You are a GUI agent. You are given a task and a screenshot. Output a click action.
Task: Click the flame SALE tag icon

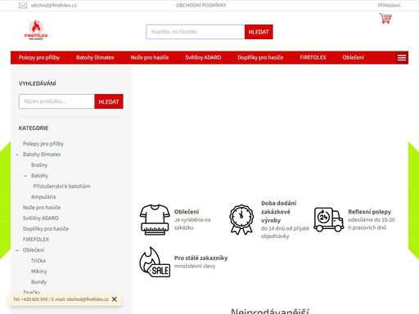click(x=155, y=262)
